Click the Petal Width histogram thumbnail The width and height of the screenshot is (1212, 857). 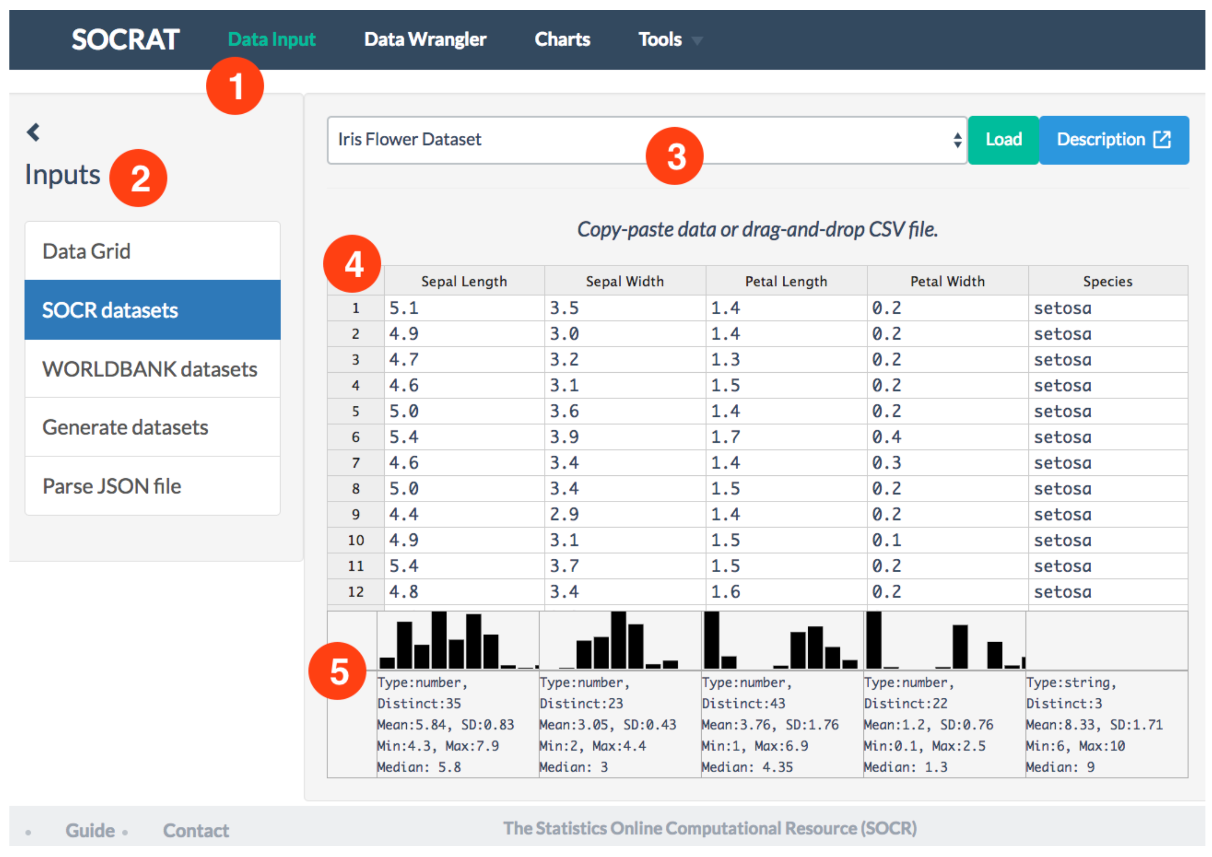pyautogui.click(x=944, y=641)
